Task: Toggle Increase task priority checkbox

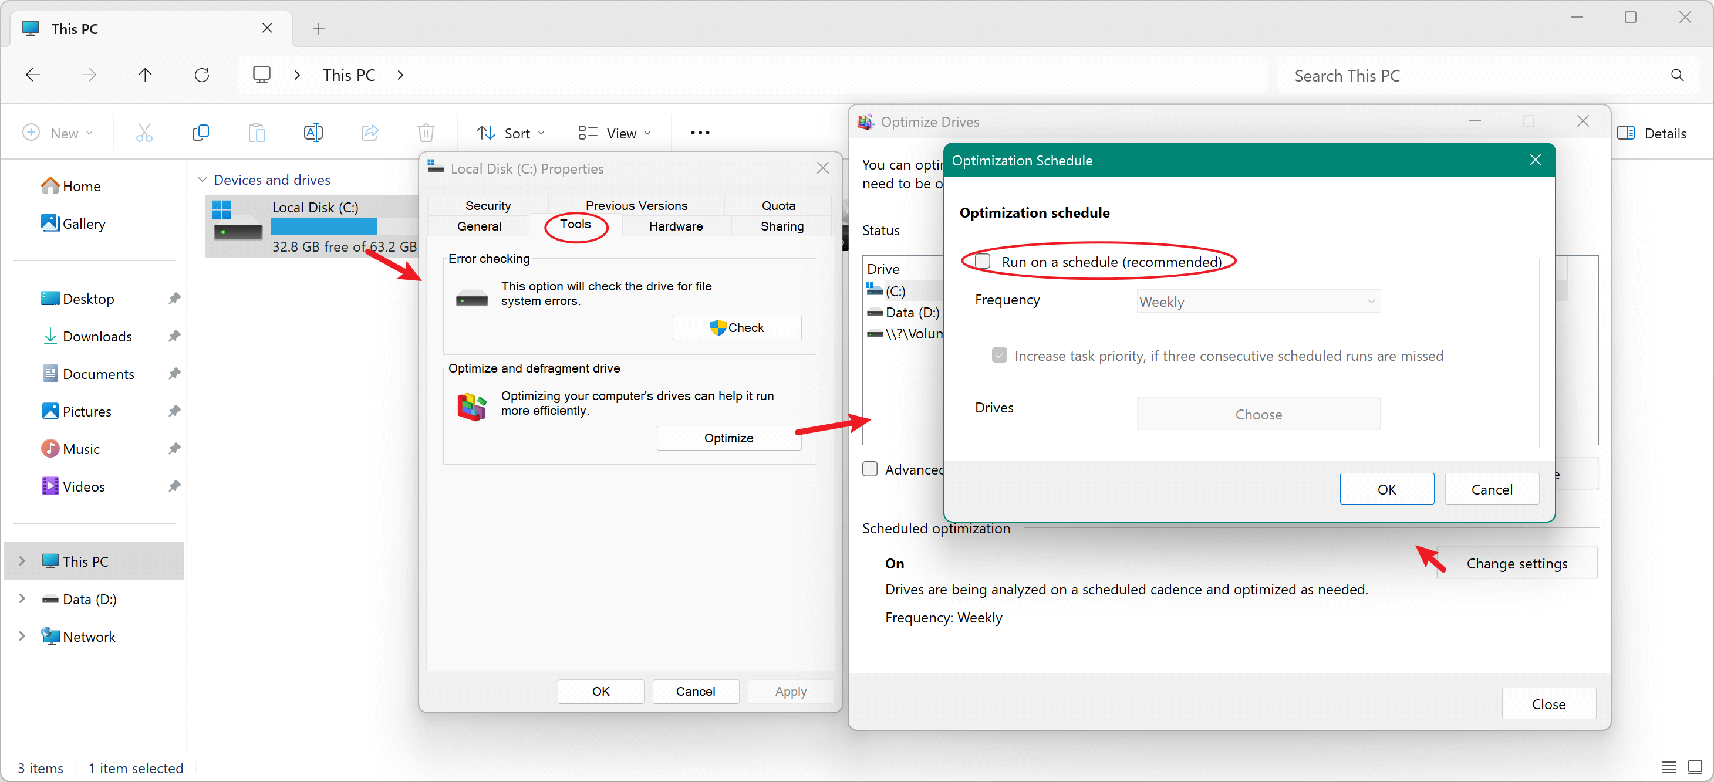Action: (x=998, y=356)
